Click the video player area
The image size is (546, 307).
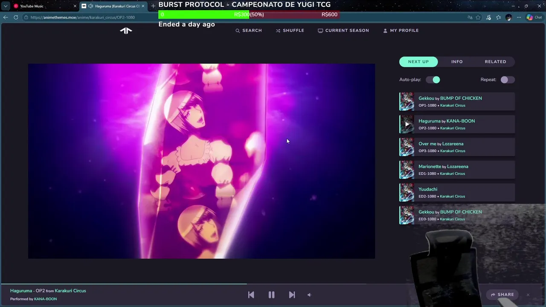point(201,161)
